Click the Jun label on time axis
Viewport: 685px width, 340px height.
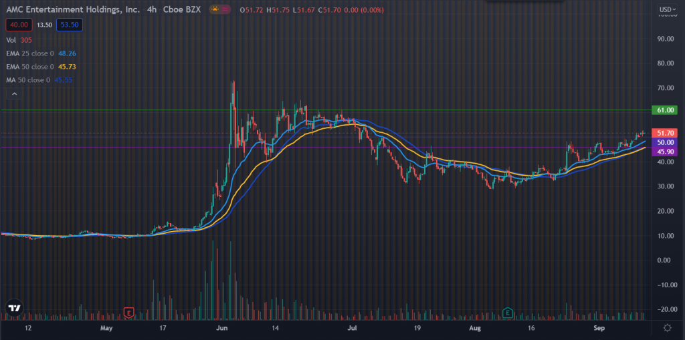[x=222, y=328]
